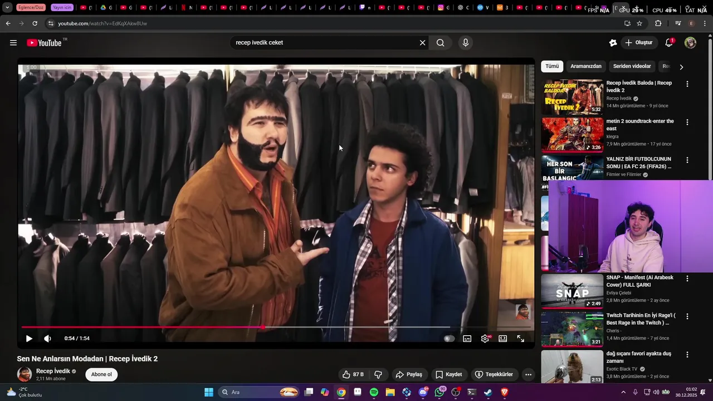Open Recep İvedik Baloda video thumbnail
The height and width of the screenshot is (401, 713).
pyautogui.click(x=572, y=97)
